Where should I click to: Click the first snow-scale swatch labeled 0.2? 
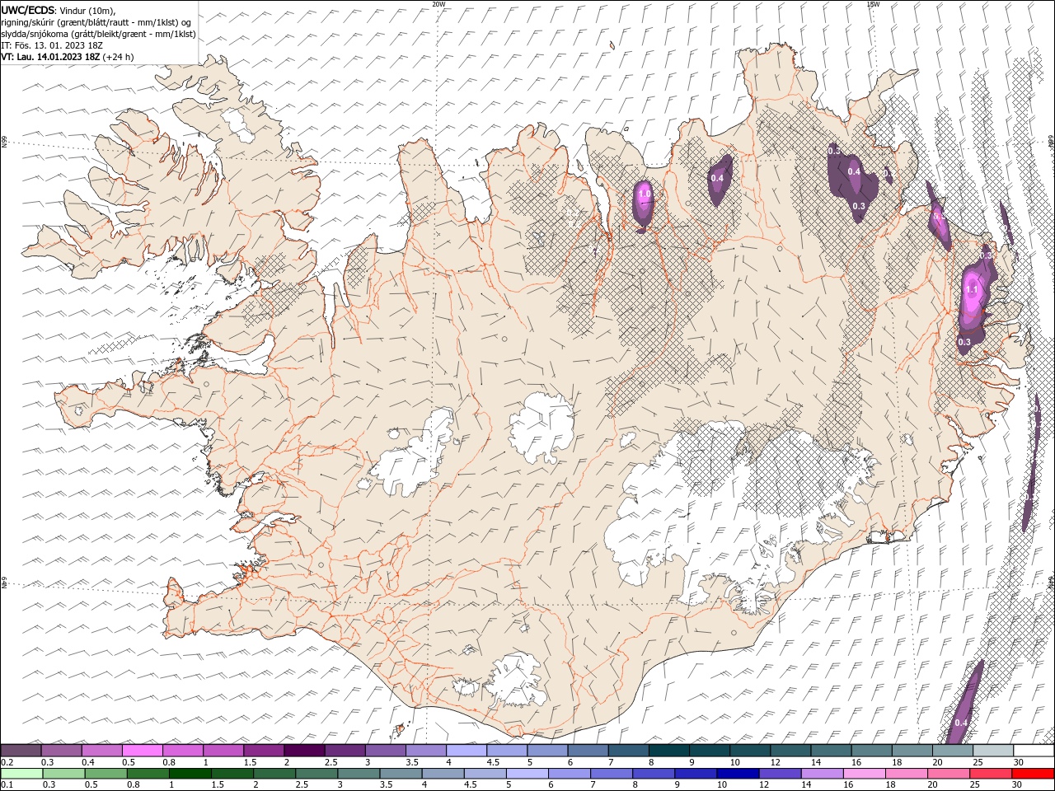point(21,751)
